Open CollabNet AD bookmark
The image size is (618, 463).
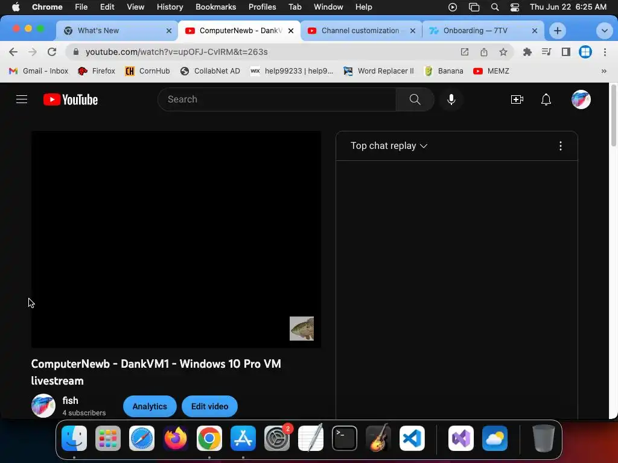tap(210, 71)
